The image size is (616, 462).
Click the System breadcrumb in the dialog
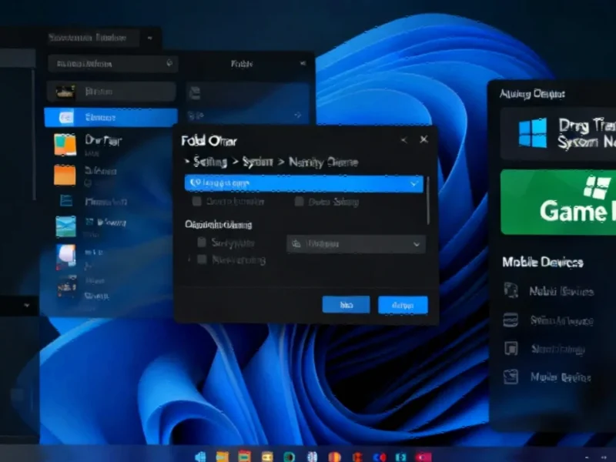pos(257,162)
